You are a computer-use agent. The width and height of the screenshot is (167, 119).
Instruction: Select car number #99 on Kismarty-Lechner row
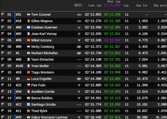pyautogui.click(x=18, y=117)
